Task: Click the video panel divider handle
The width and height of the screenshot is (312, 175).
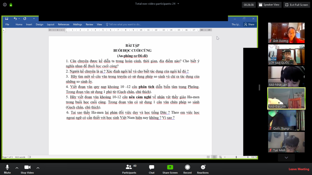Action: 259,87
